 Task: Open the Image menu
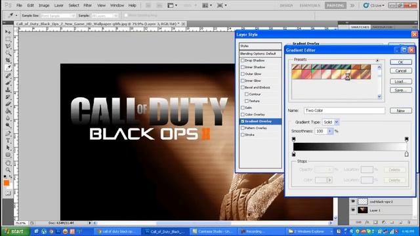(x=44, y=5)
